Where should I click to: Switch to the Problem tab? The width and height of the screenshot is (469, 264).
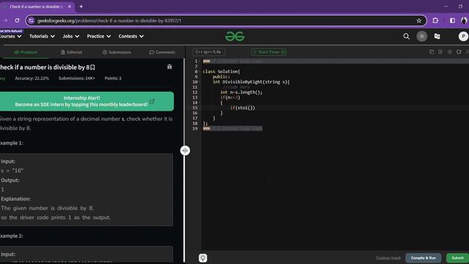pyautogui.click(x=26, y=52)
